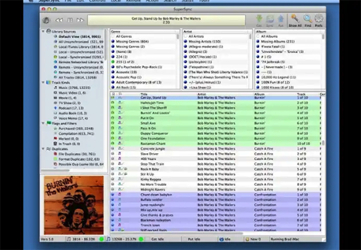361x250 pixels.
Task: Select the All Genres radio option
Action: click(x=113, y=36)
